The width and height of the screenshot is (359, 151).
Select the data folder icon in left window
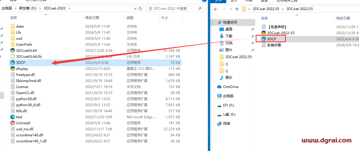(x=13, y=26)
